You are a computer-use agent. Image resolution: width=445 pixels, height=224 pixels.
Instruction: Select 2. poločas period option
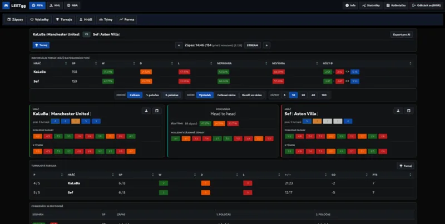pyautogui.click(x=172, y=95)
